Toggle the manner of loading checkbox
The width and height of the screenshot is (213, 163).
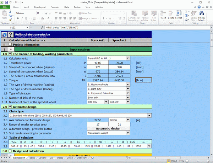(x=10, y=54)
